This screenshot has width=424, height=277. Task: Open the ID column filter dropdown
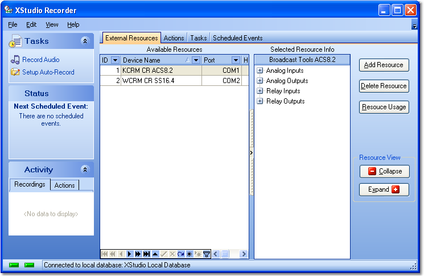coord(115,60)
